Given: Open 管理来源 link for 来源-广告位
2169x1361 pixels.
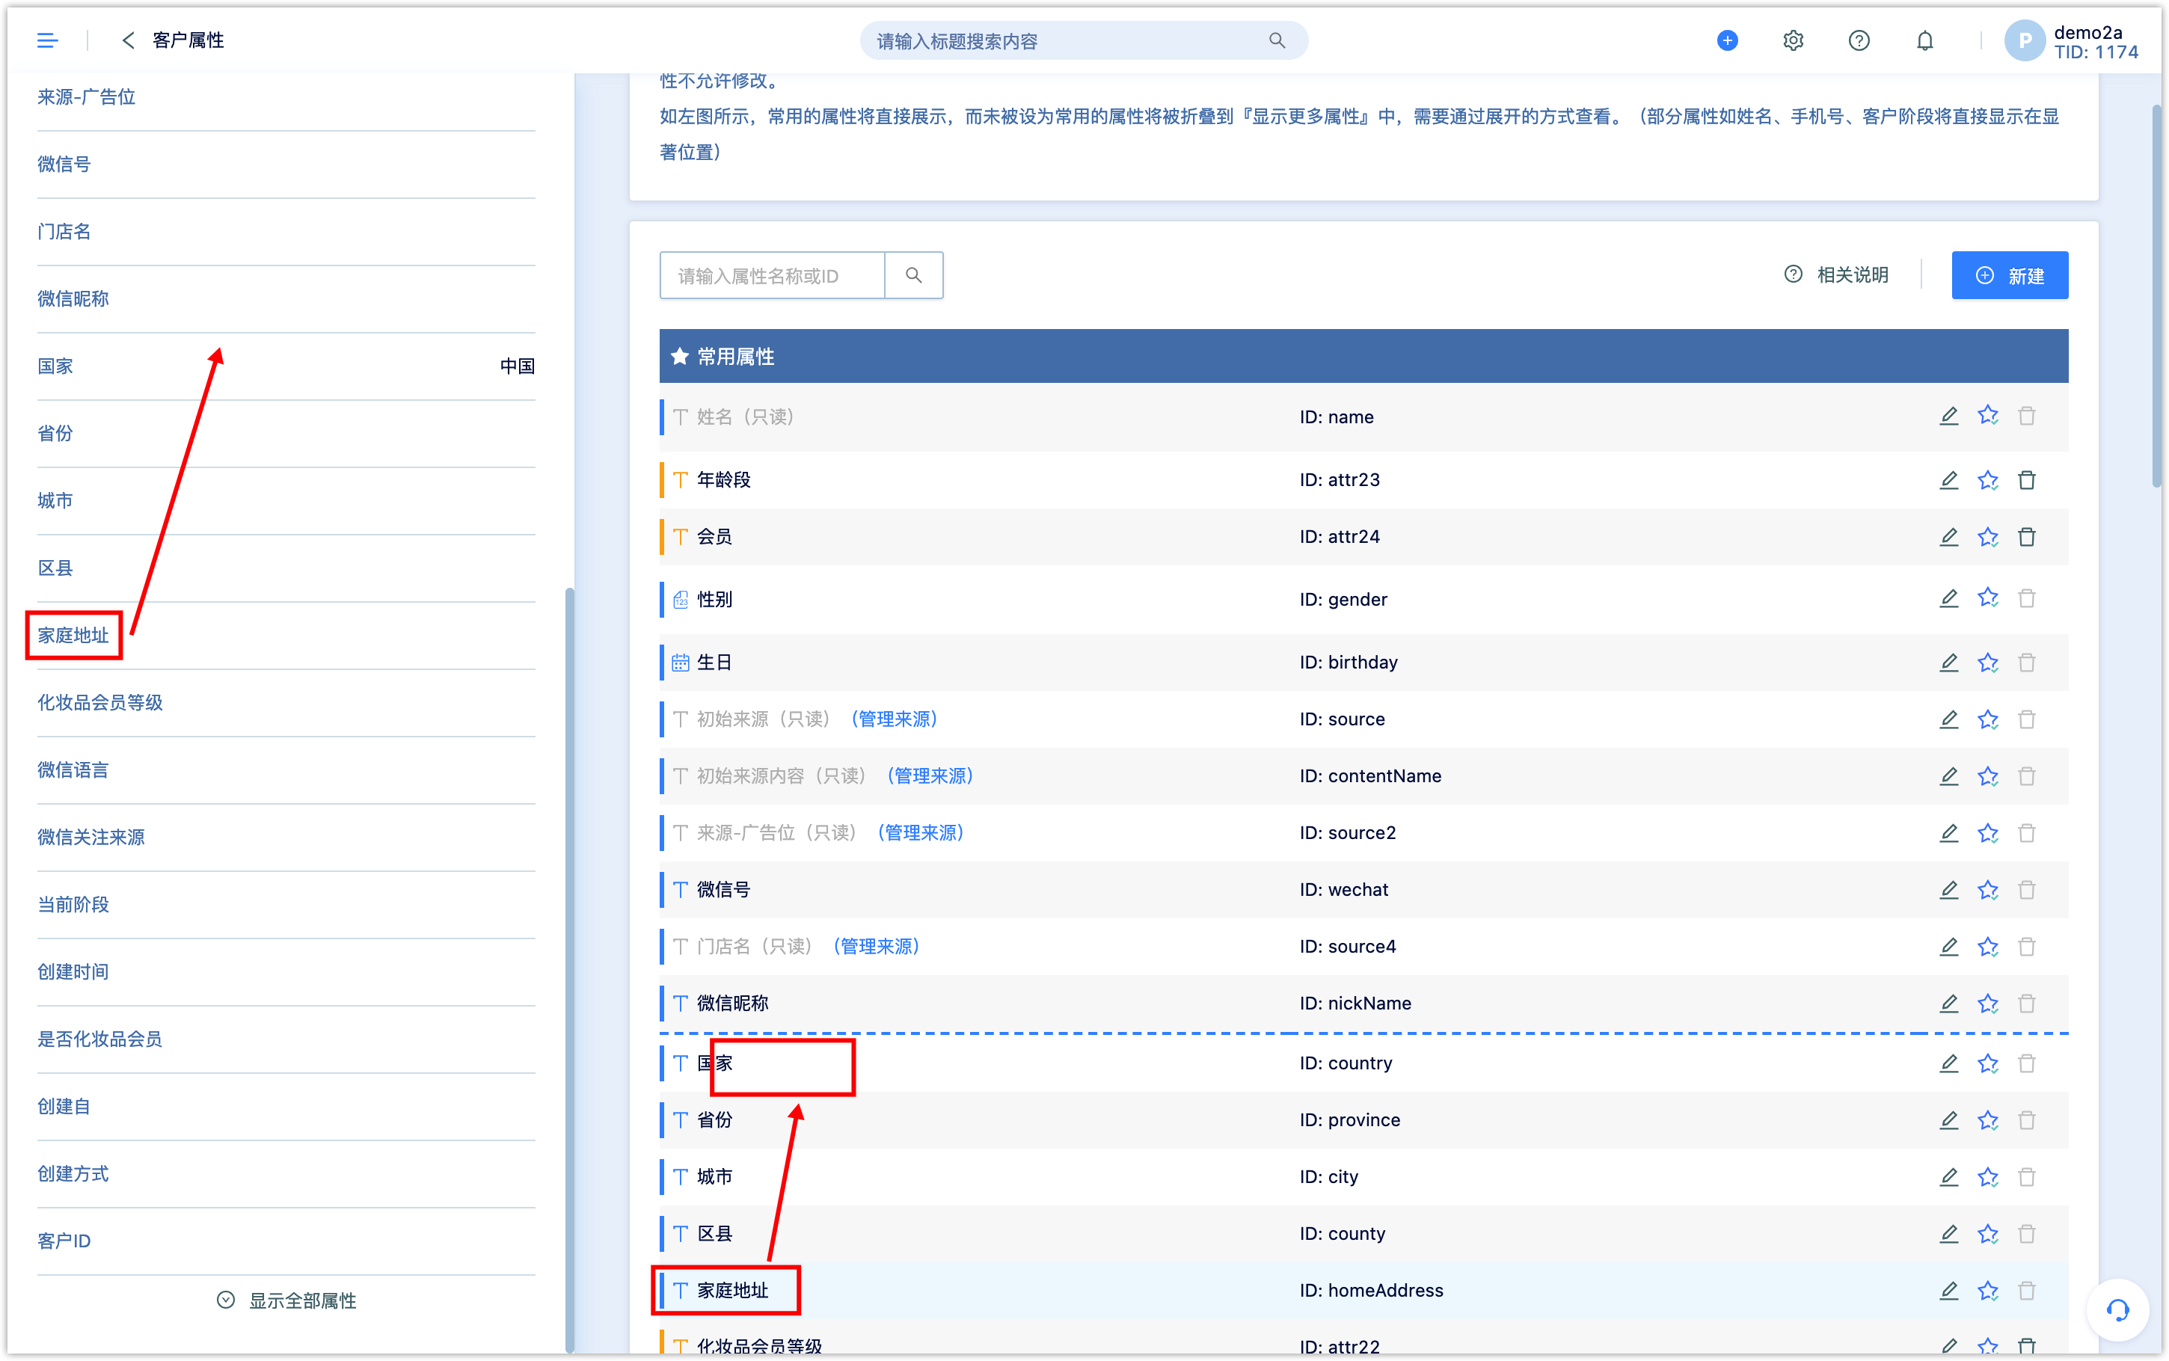Looking at the screenshot, I should (x=920, y=832).
